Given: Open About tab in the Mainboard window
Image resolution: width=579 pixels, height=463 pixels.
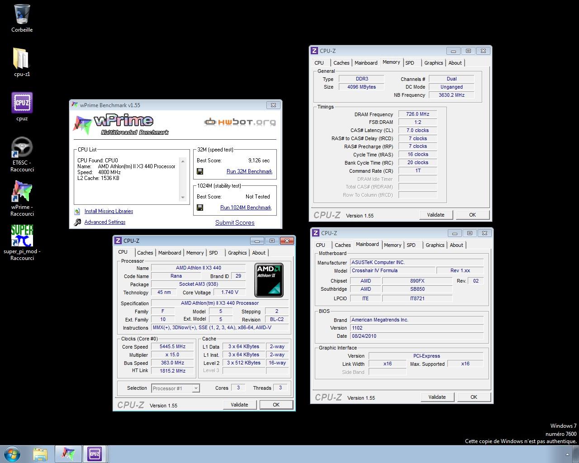Looking at the screenshot, I should click(x=456, y=245).
